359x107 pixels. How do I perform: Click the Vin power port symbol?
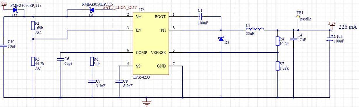(4, 6)
